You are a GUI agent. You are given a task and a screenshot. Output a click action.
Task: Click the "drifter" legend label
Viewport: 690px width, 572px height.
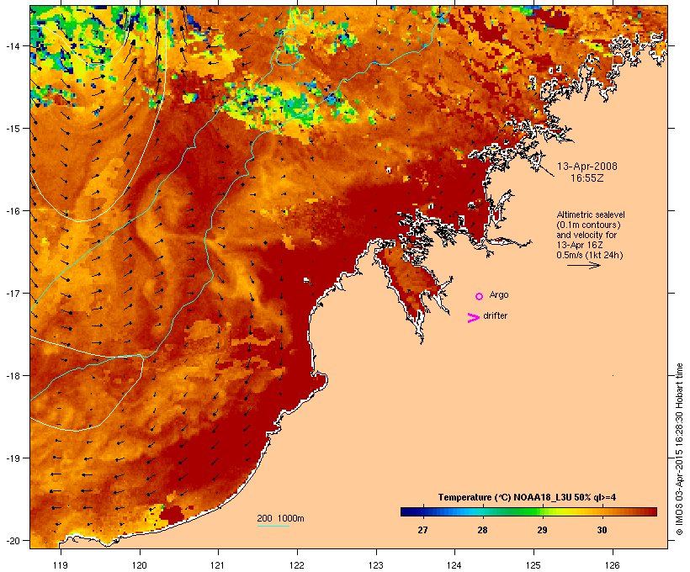tap(495, 315)
